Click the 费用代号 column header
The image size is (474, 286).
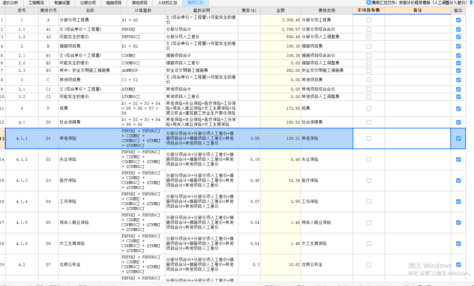[x=49, y=10]
